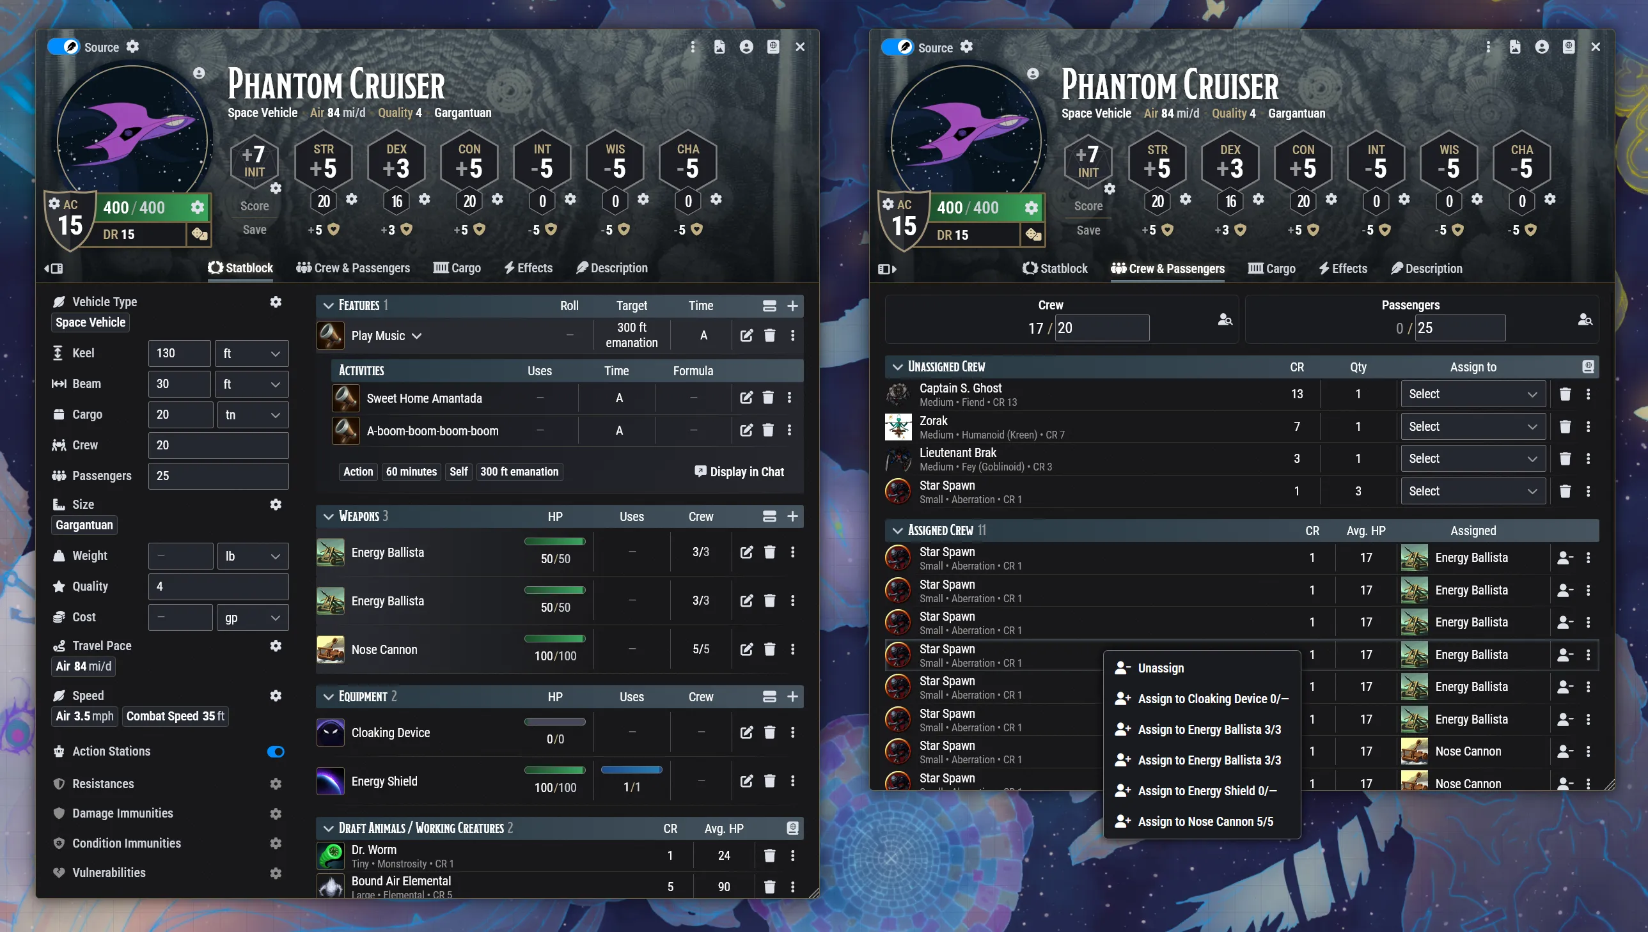
Task: Click Save label in right window
Action: 1088,230
